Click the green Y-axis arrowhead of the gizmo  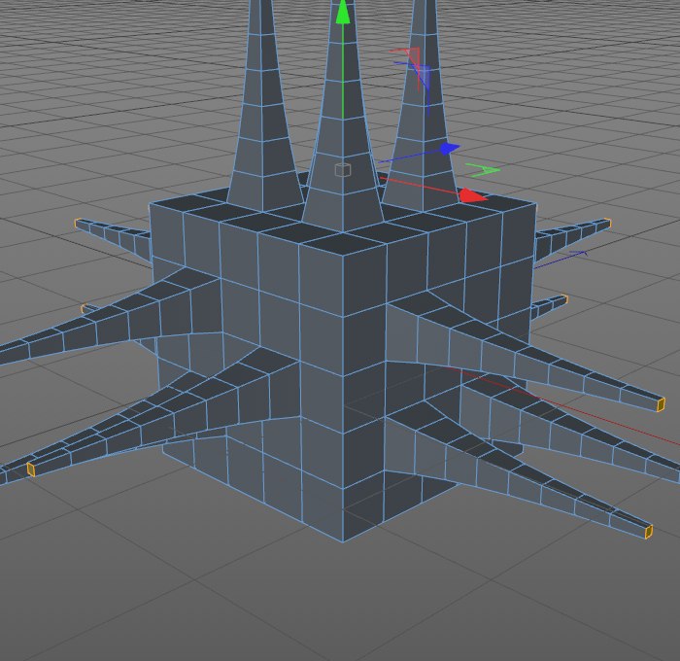(x=343, y=11)
